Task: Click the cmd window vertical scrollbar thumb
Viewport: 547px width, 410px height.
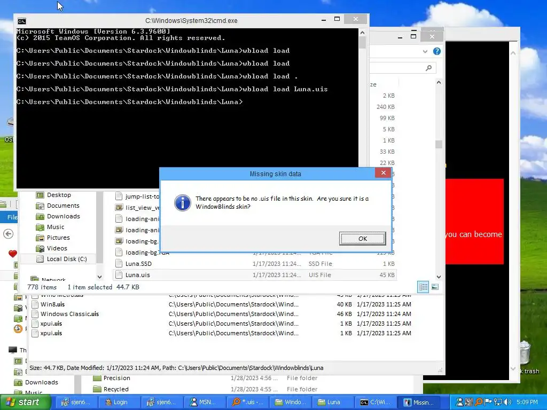Action: [x=362, y=42]
